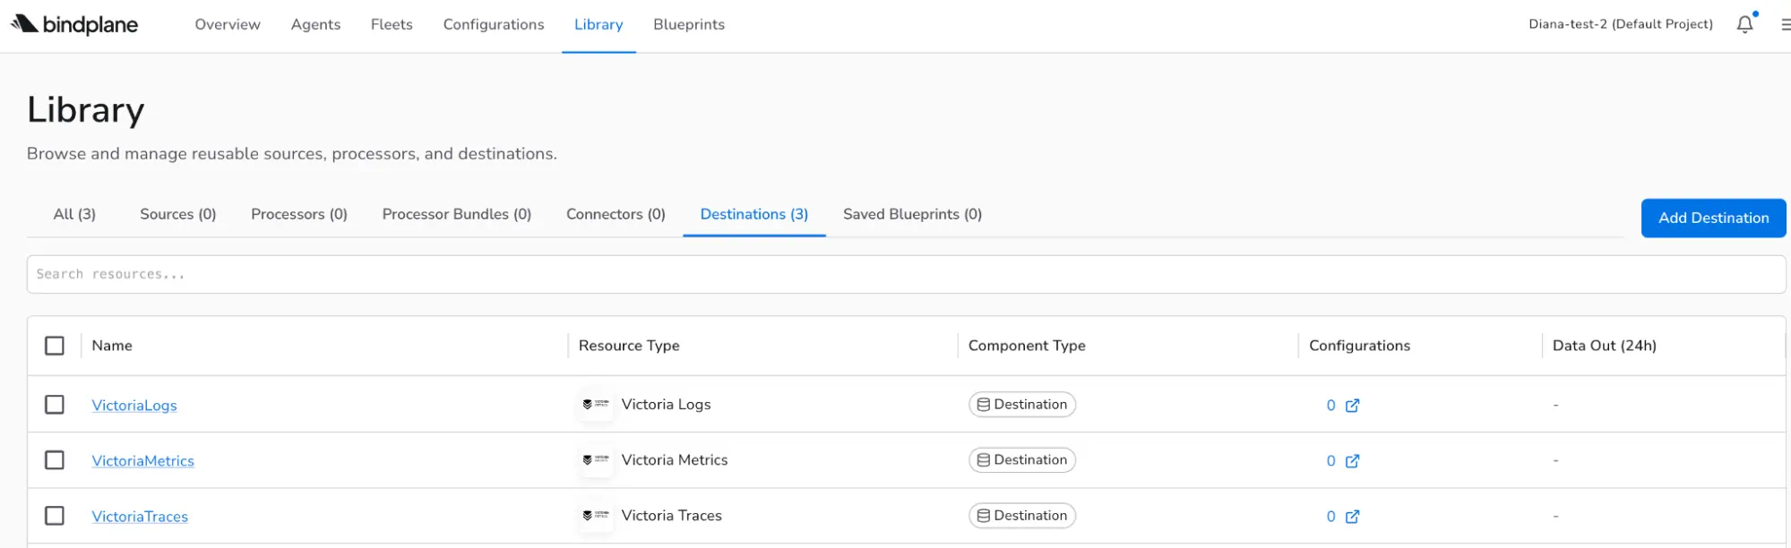Click the Victoria Logs resource type icon

(x=596, y=405)
